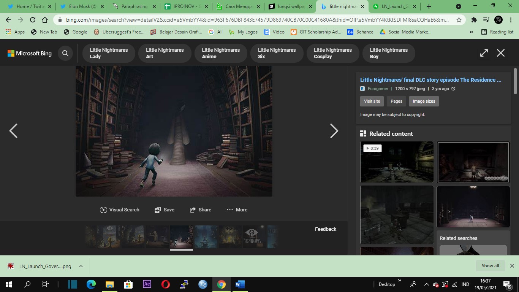Image resolution: width=519 pixels, height=292 pixels.
Task: Open the browser home page icon
Action: point(45,20)
